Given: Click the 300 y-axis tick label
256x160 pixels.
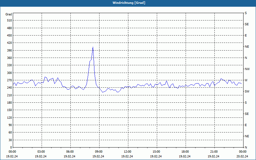Looking at the screenshot, I should click(9, 73).
